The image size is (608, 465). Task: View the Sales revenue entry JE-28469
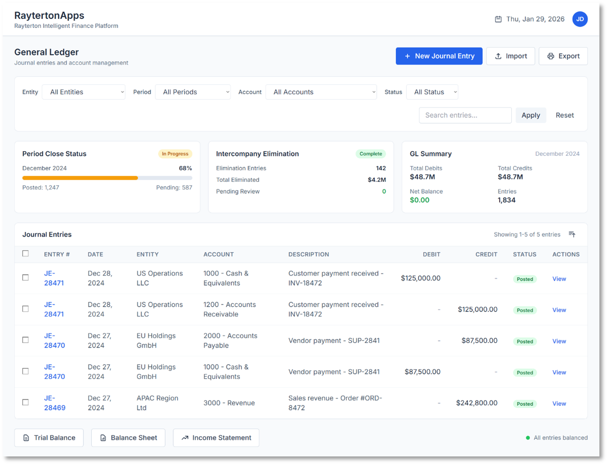pos(559,404)
